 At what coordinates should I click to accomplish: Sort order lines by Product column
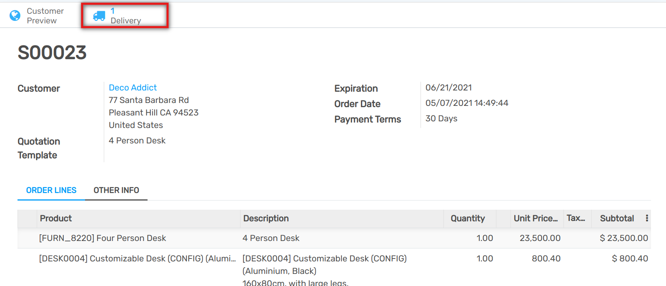(x=56, y=218)
